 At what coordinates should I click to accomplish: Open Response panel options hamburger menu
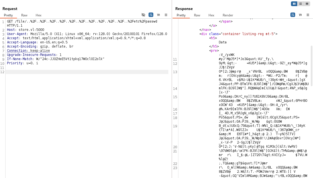308,15
